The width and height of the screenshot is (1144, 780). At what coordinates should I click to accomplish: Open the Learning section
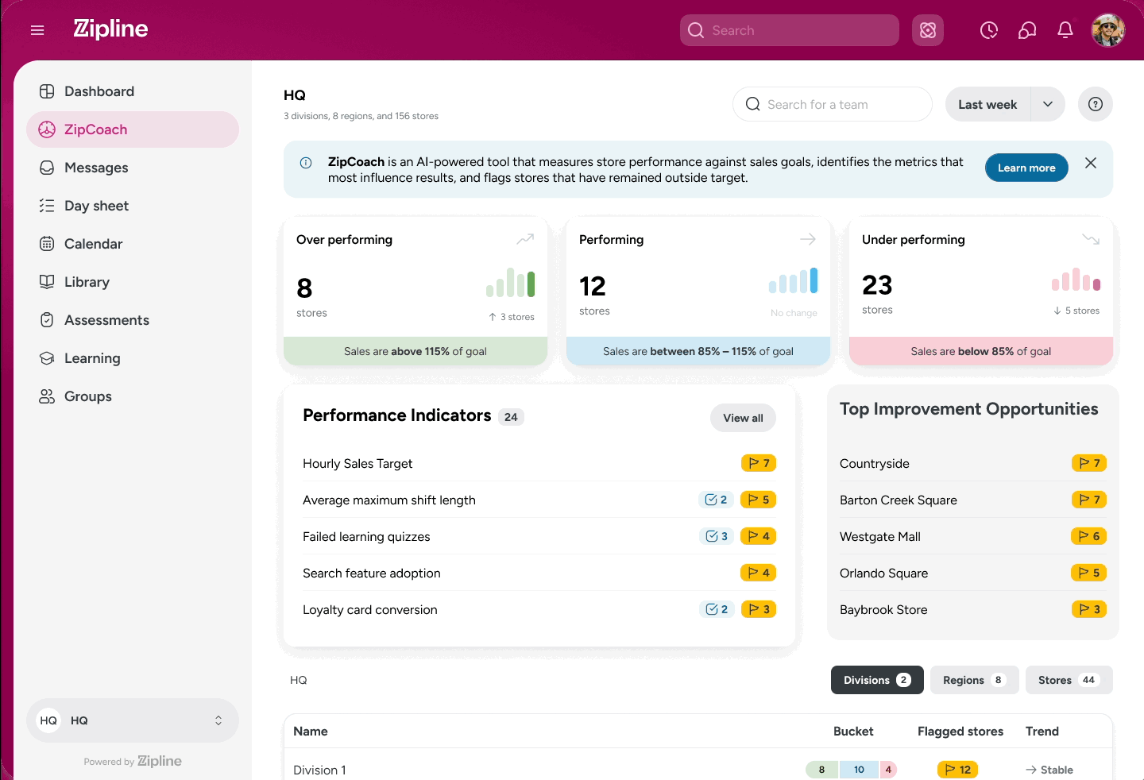[133, 358]
